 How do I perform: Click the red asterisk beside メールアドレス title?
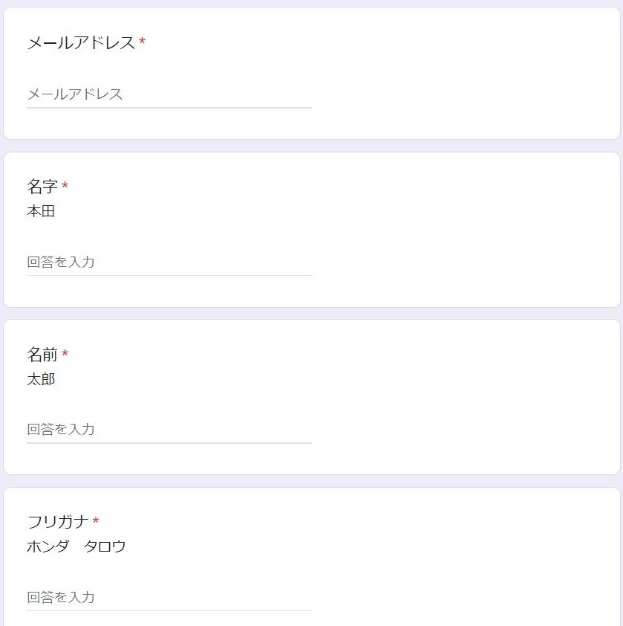tap(142, 42)
